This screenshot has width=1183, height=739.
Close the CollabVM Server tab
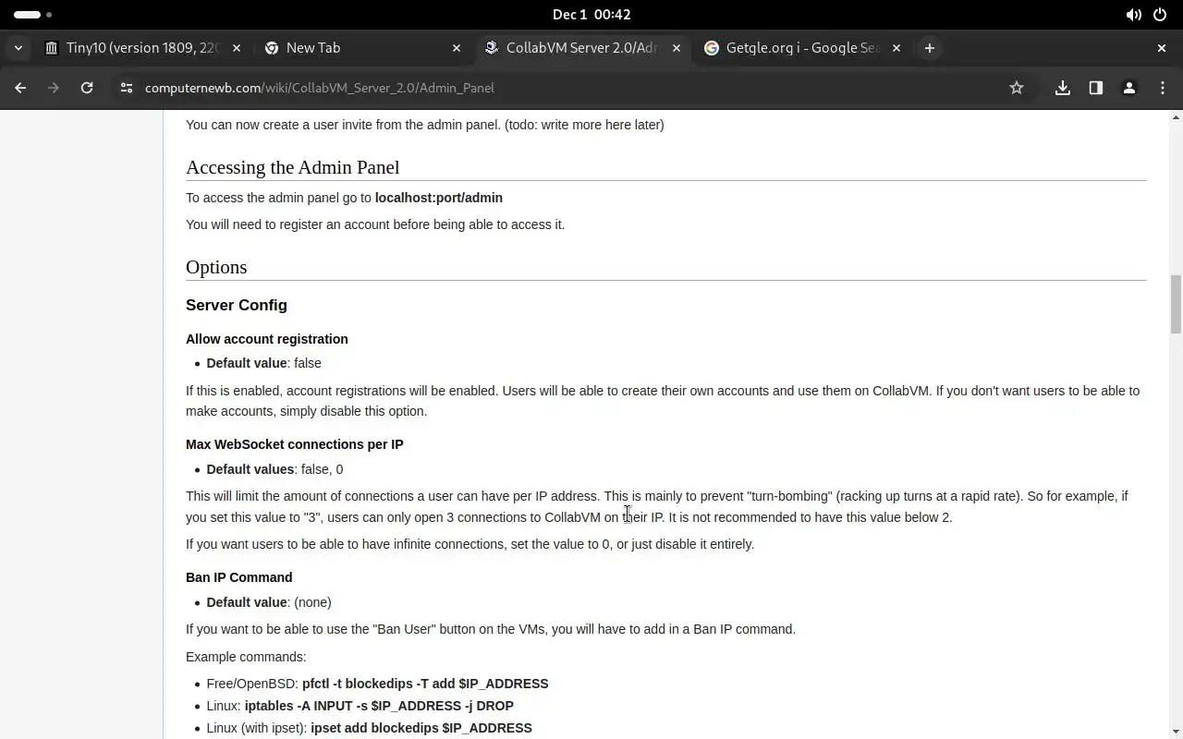[x=677, y=48]
